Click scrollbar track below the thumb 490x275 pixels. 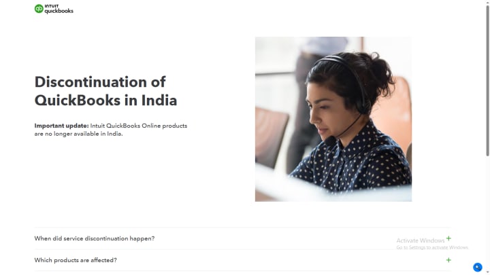tap(487, 212)
